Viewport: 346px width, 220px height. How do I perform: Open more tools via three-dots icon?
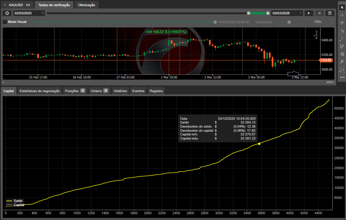(x=342, y=77)
